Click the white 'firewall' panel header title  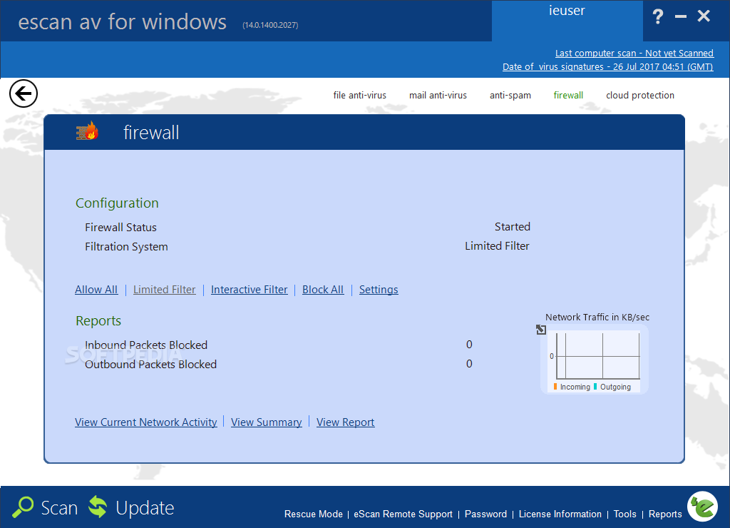tap(151, 133)
